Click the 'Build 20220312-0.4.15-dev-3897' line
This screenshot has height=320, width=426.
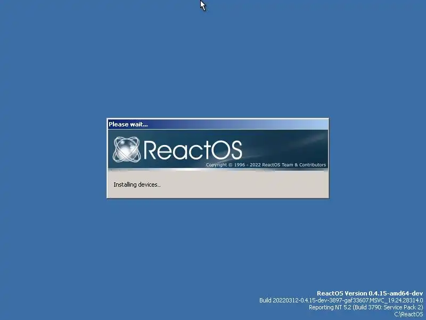(x=341, y=300)
